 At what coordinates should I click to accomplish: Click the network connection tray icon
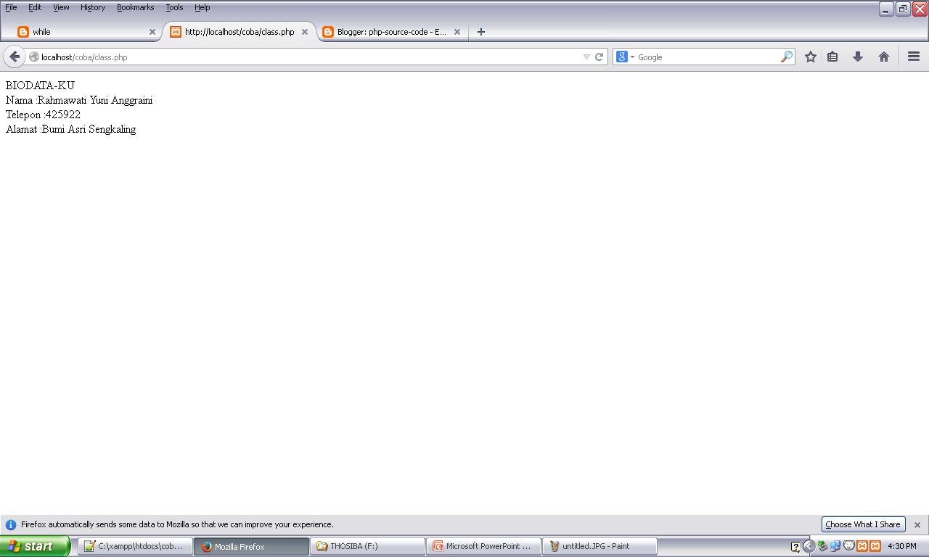coord(835,546)
